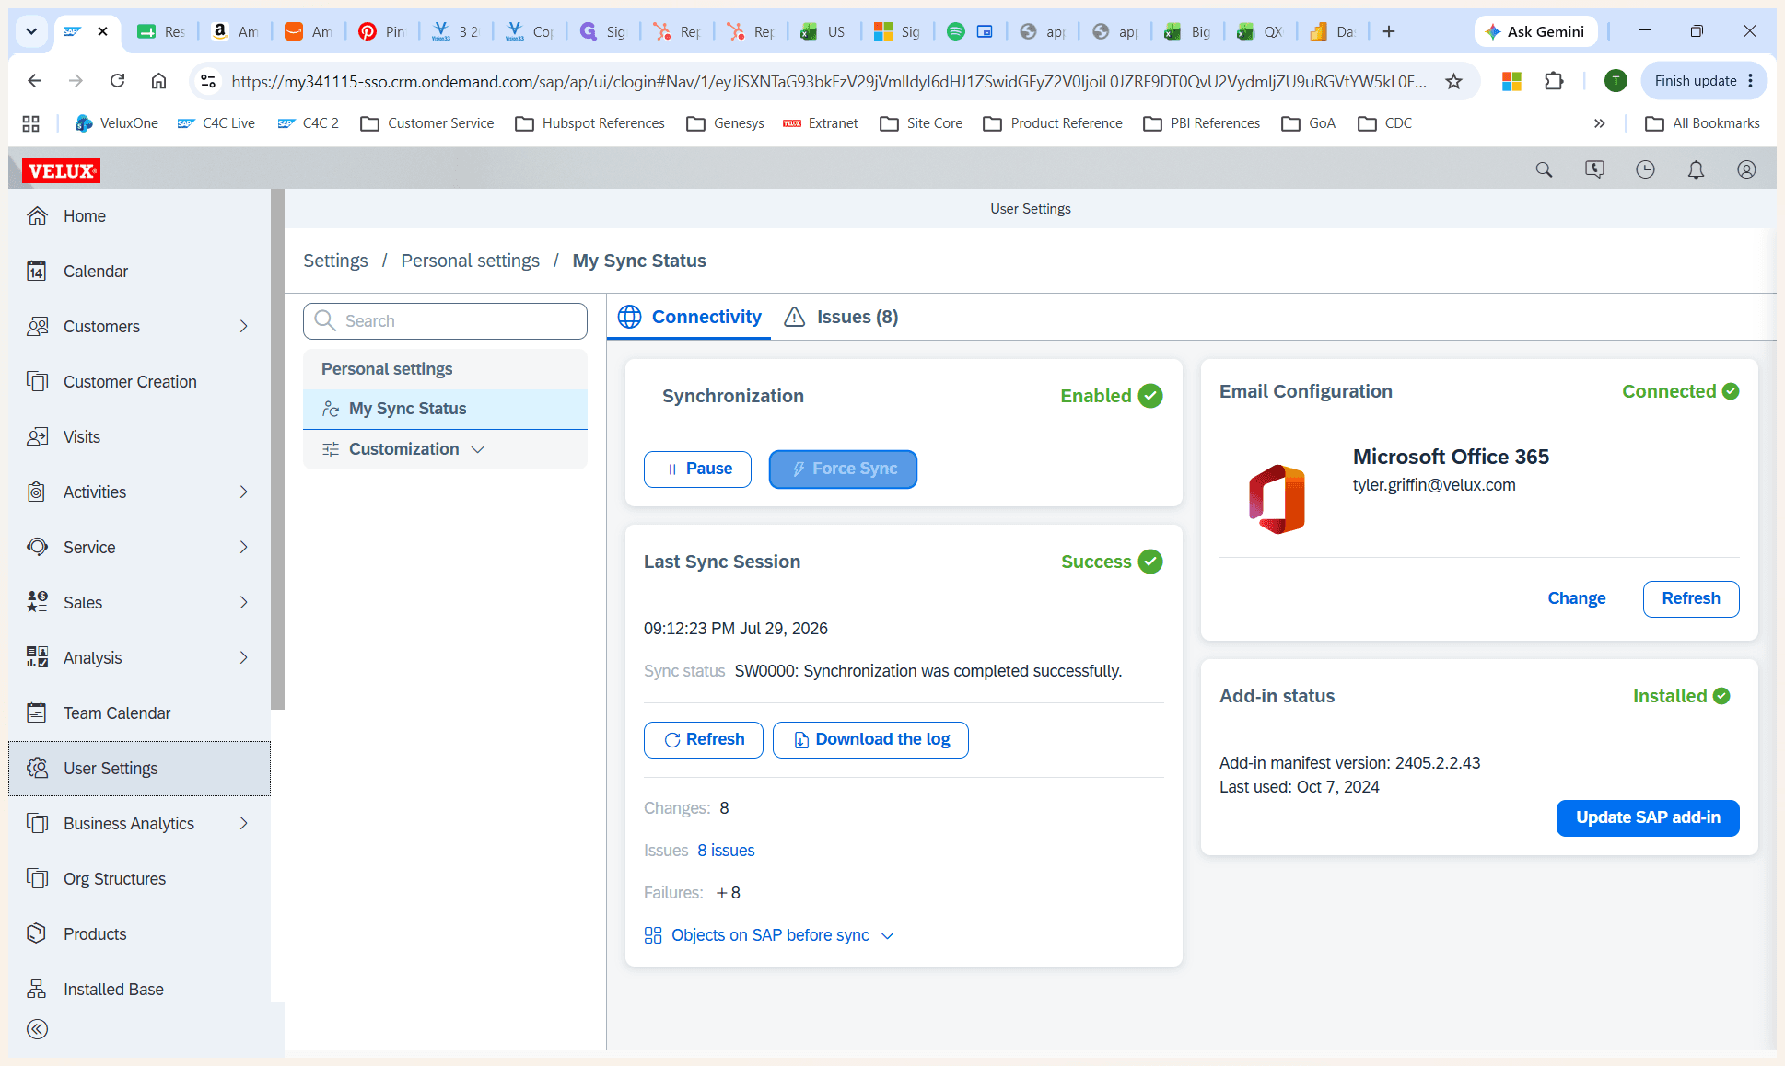The image size is (1785, 1066).
Task: Click the Force Sync button
Action: point(843,469)
